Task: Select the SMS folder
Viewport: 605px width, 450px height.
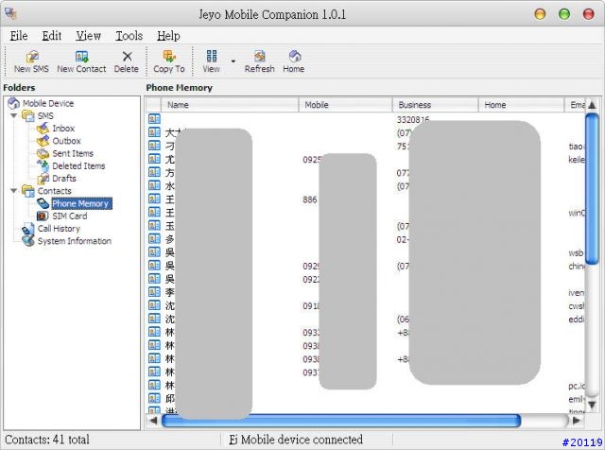Action: [45, 115]
